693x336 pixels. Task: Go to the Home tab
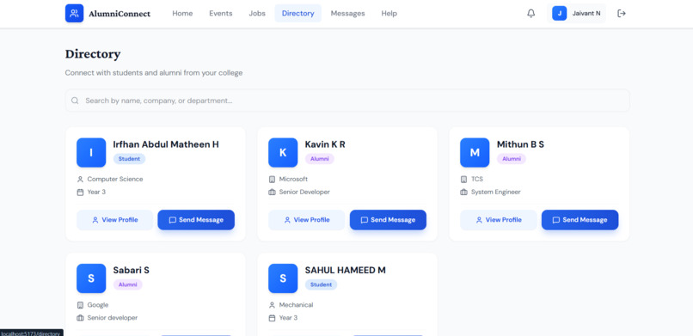point(182,13)
